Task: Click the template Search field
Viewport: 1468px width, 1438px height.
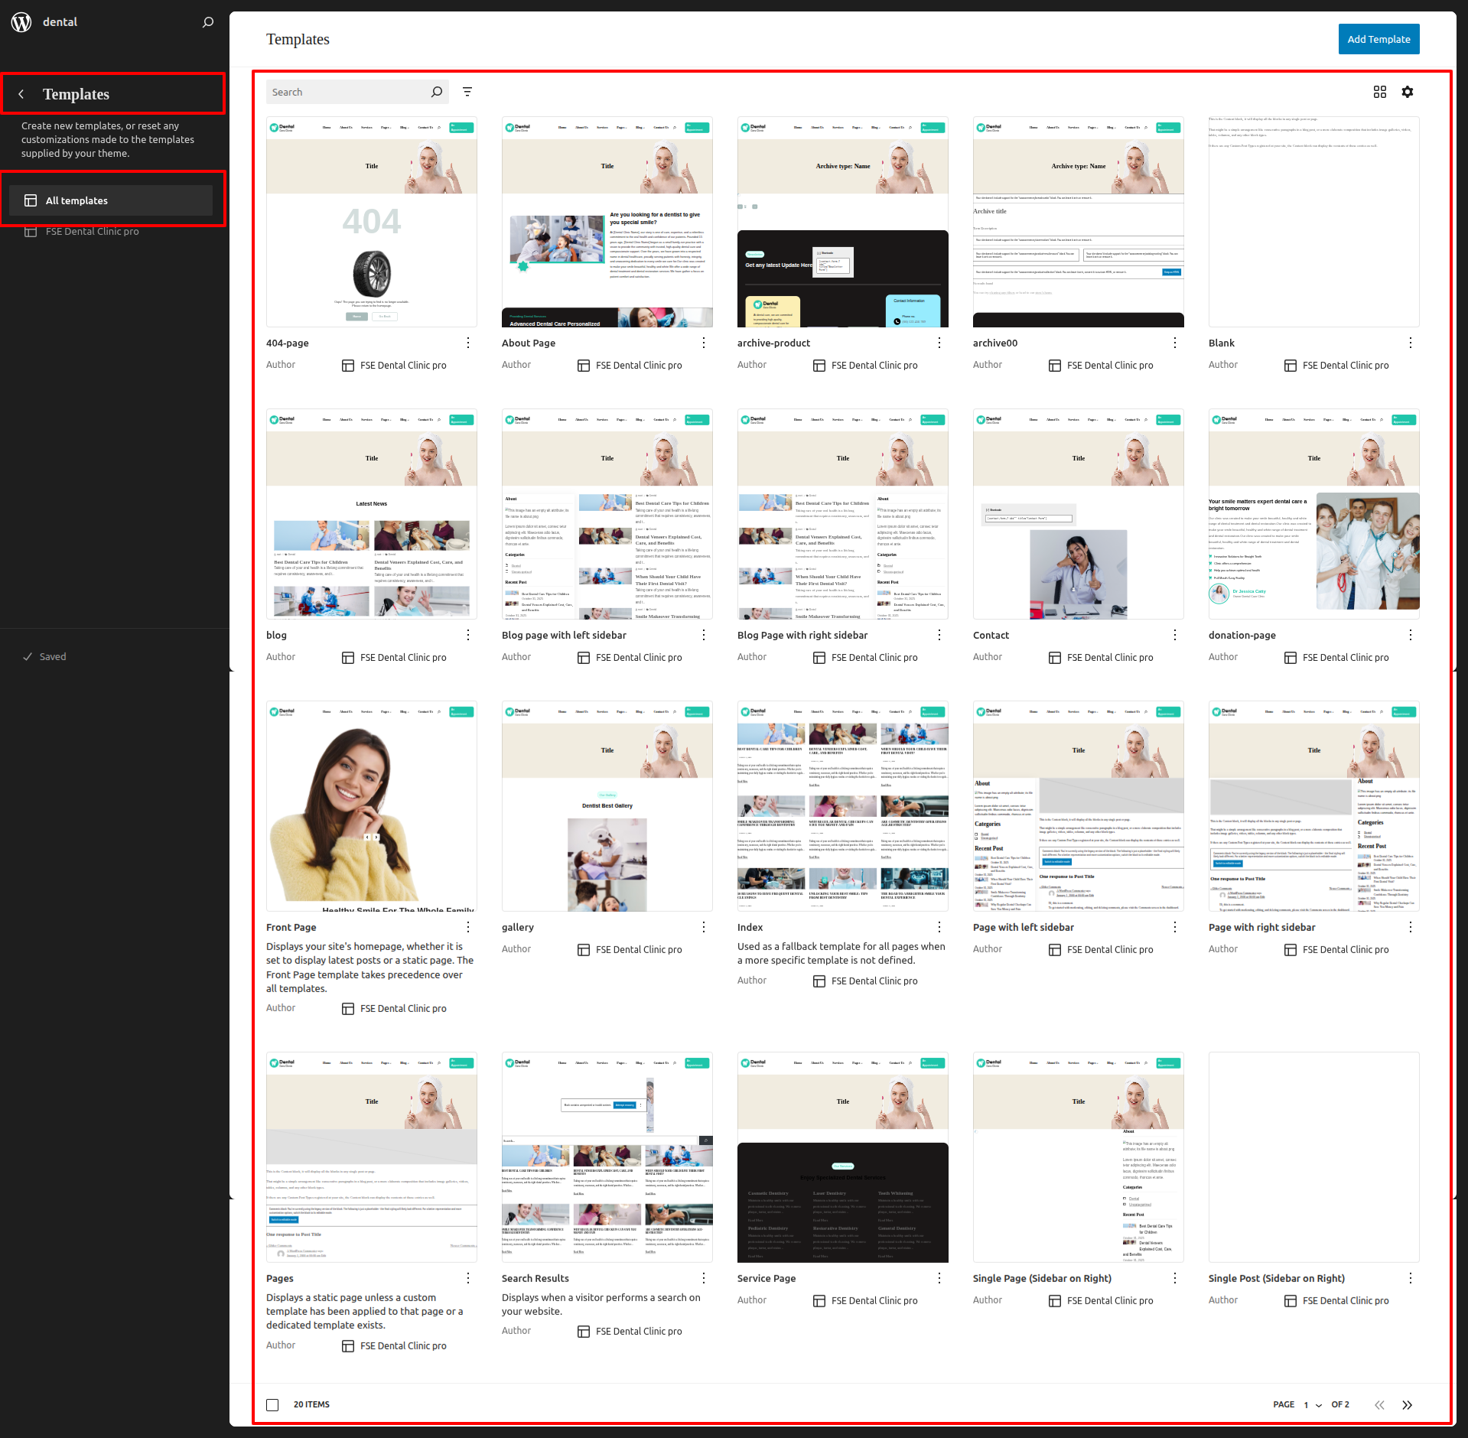Action: coord(348,92)
